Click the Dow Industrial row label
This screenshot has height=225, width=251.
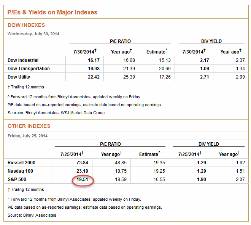(23, 60)
